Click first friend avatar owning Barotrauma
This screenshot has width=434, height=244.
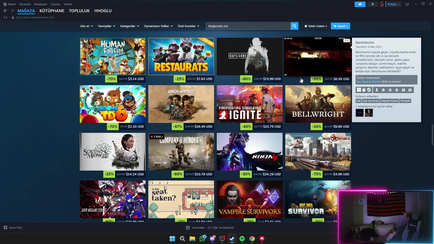click(359, 113)
